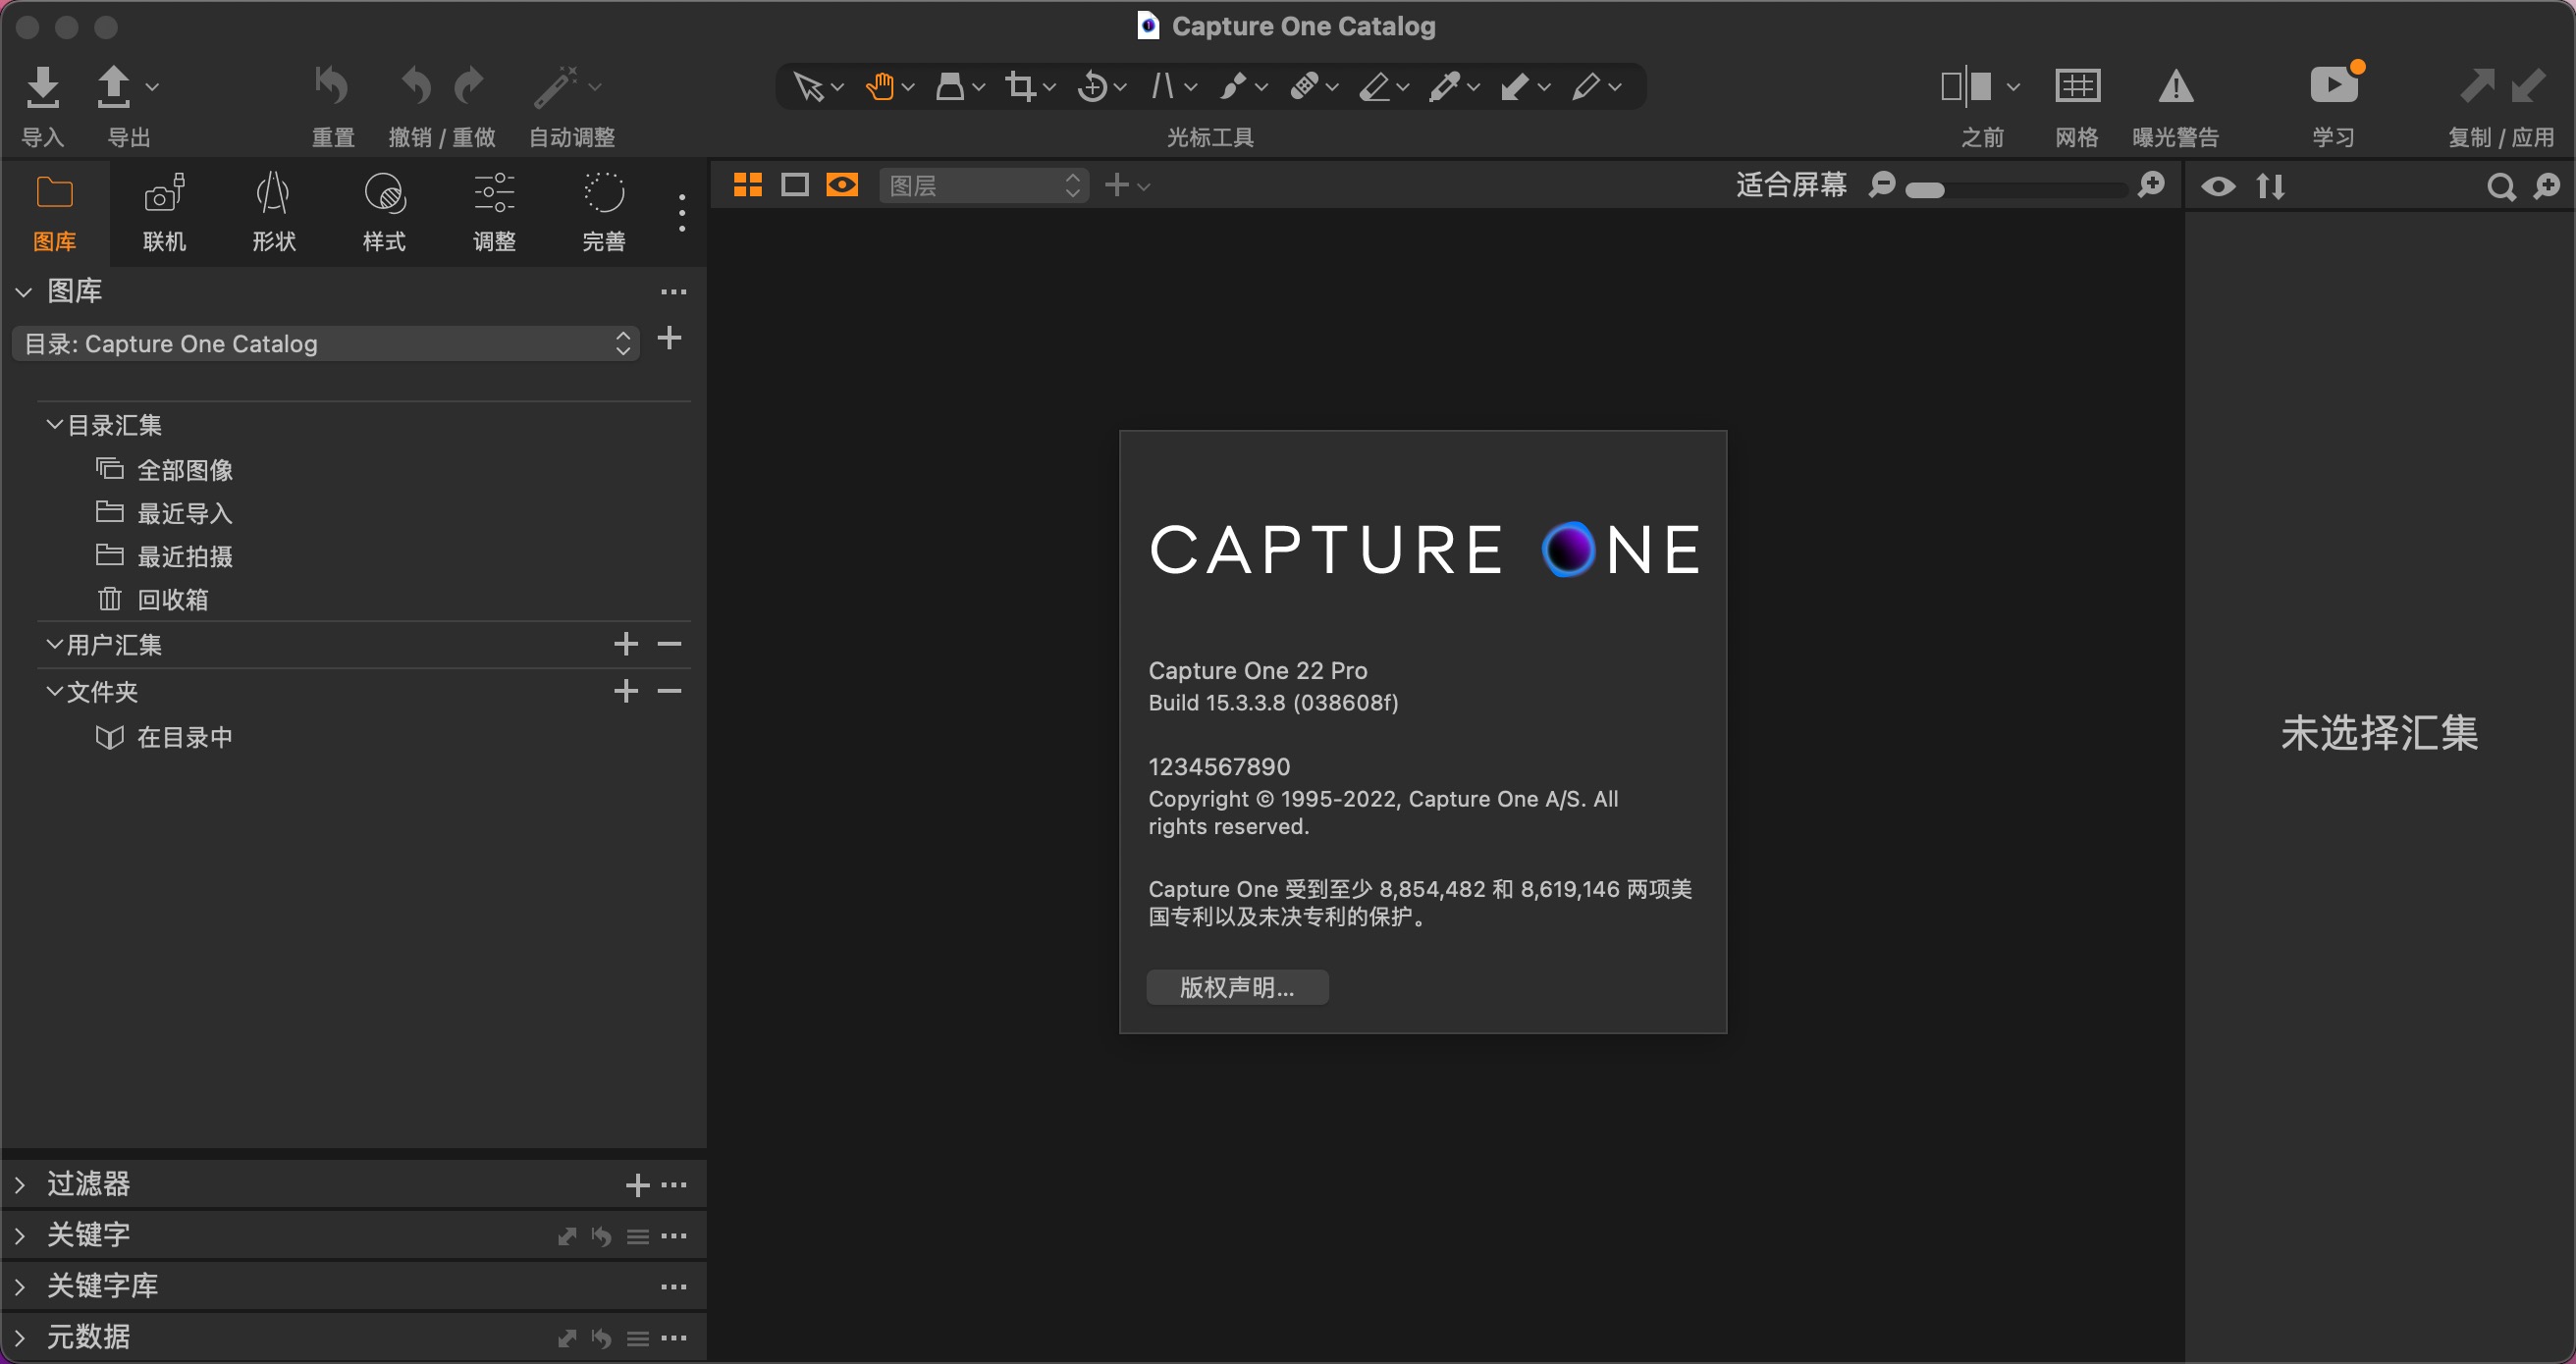Switch to the Library (图库) tool tab

click(54, 214)
